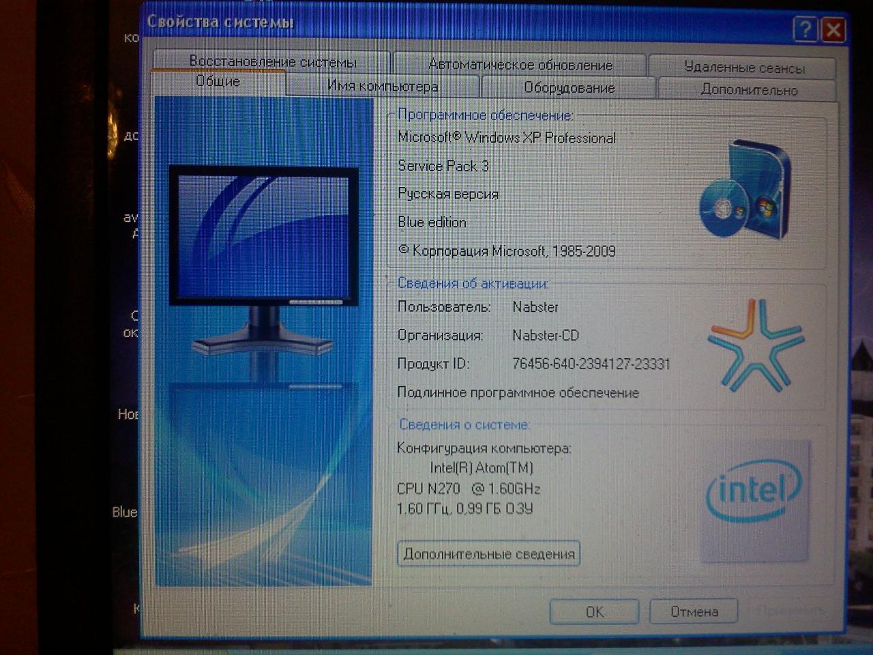Click the help question mark button
873x655 pixels.
coord(805,29)
